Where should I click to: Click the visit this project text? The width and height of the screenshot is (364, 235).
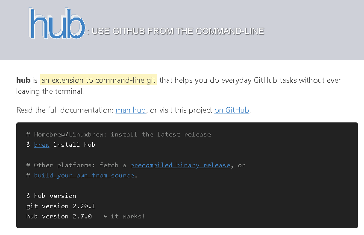pos(185,110)
